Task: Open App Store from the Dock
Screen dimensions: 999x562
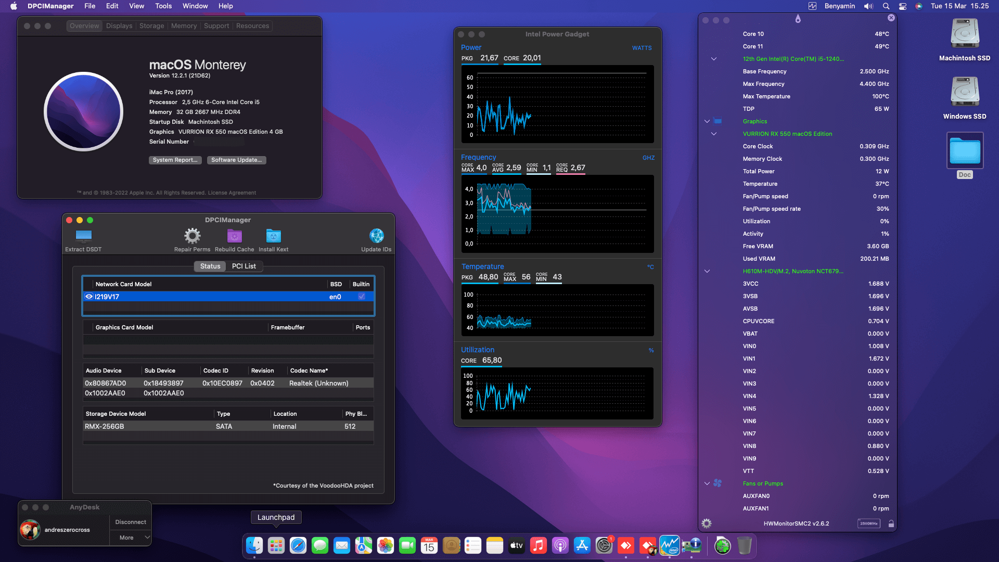Action: coord(582,545)
